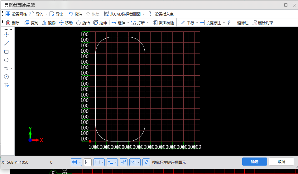This screenshot has height=174, width=298.
Task: Maximize the 异形截面编辑器 window
Action: pos(286,5)
